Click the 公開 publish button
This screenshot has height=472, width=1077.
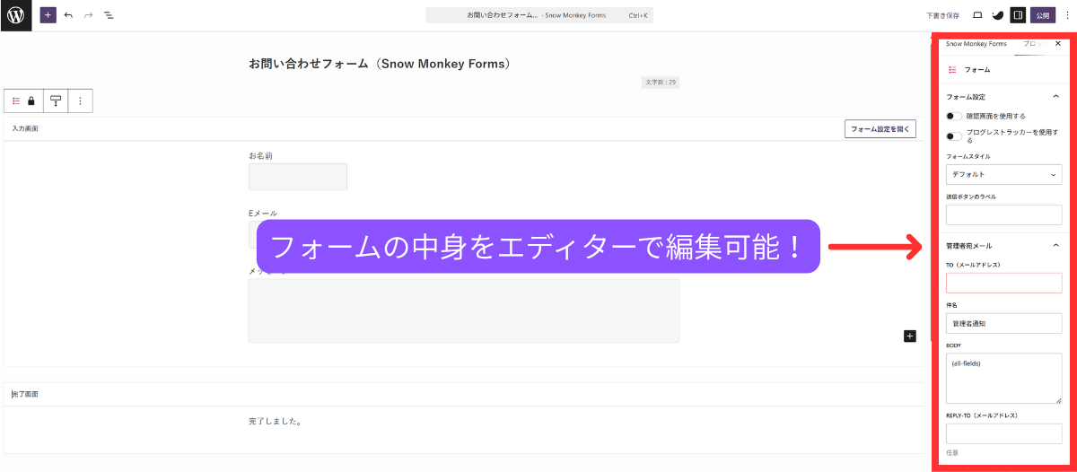pos(1042,15)
